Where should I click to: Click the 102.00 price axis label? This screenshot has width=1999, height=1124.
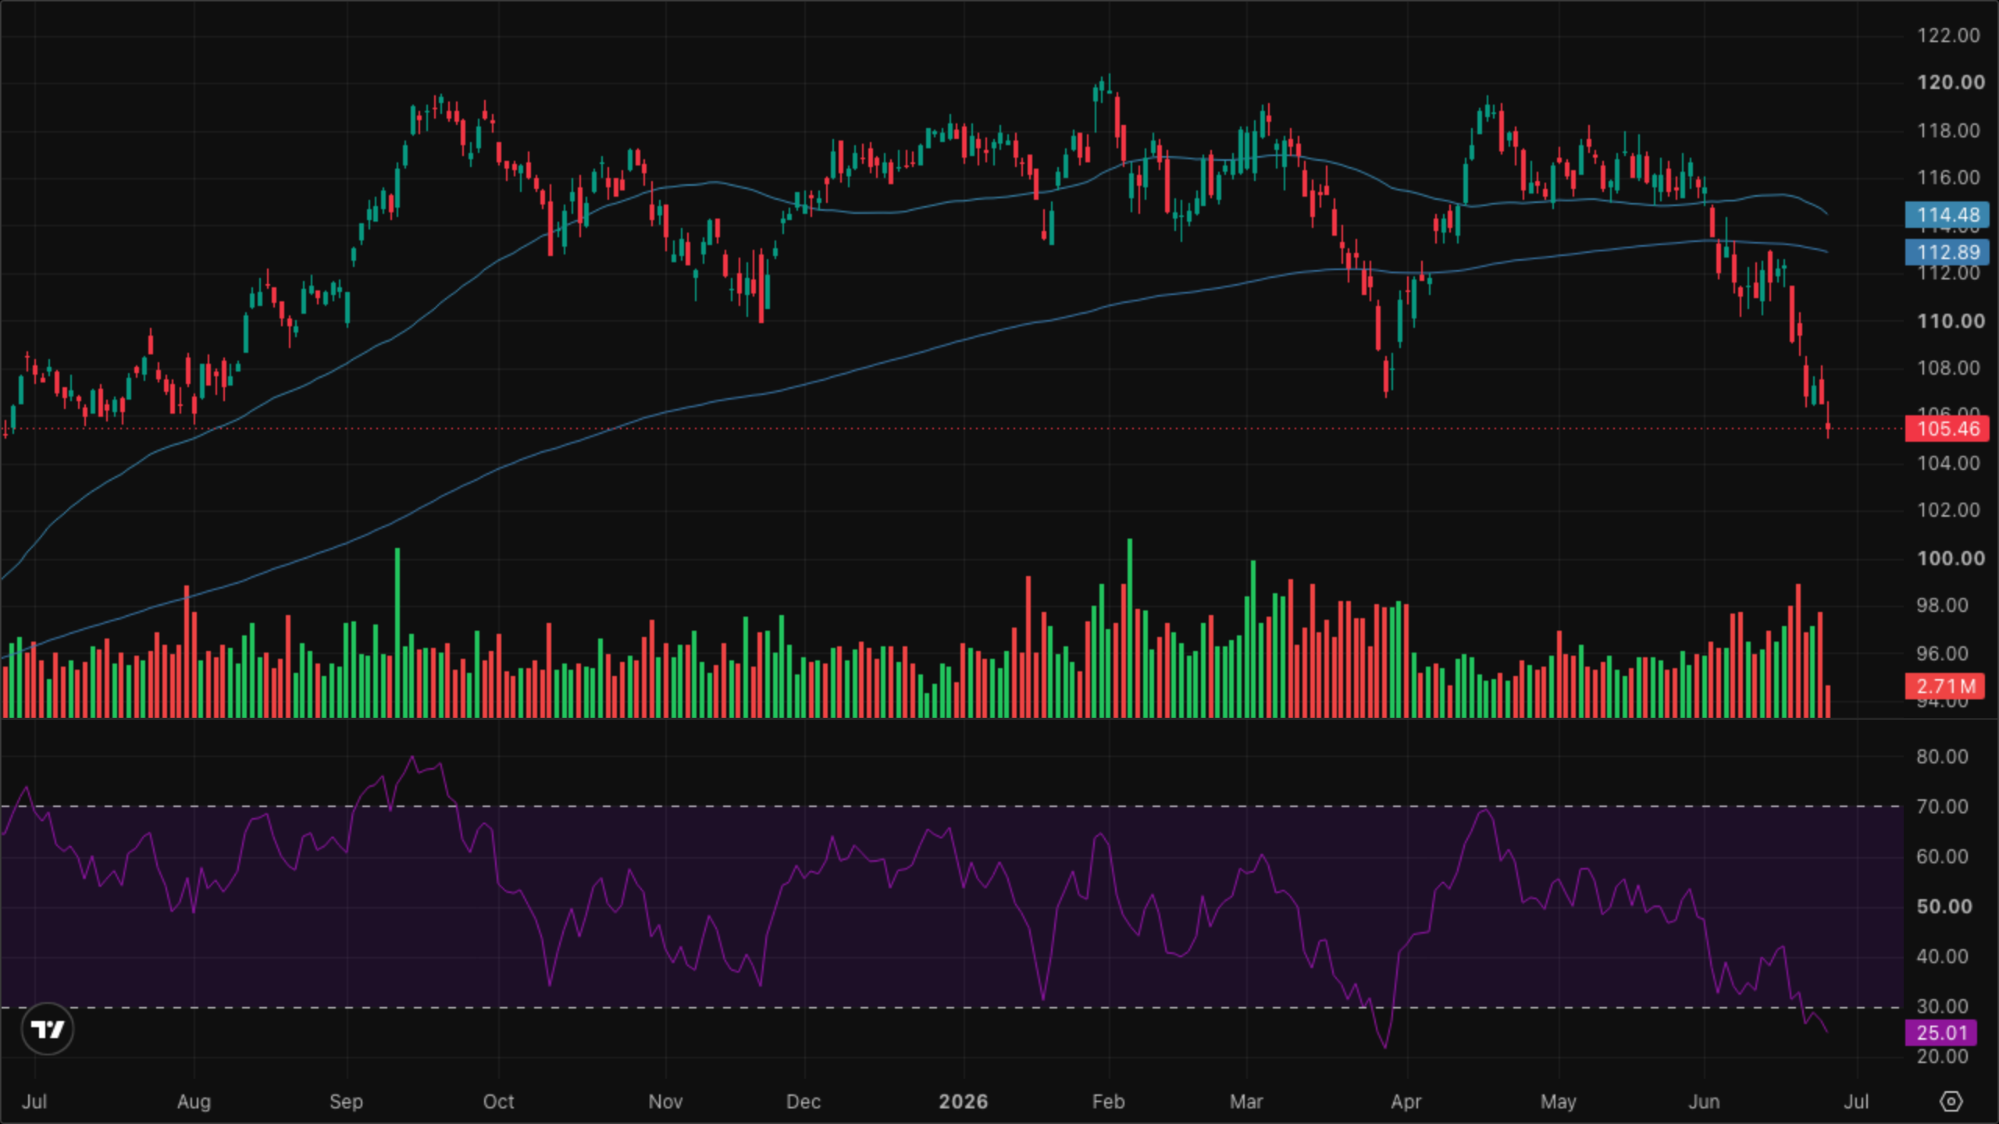pyautogui.click(x=1948, y=510)
